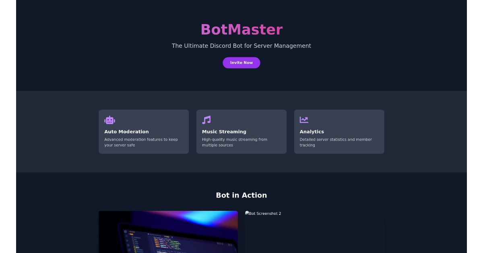This screenshot has width=483, height=253.
Task: Select the Music Streaming feature card
Action: (x=242, y=131)
